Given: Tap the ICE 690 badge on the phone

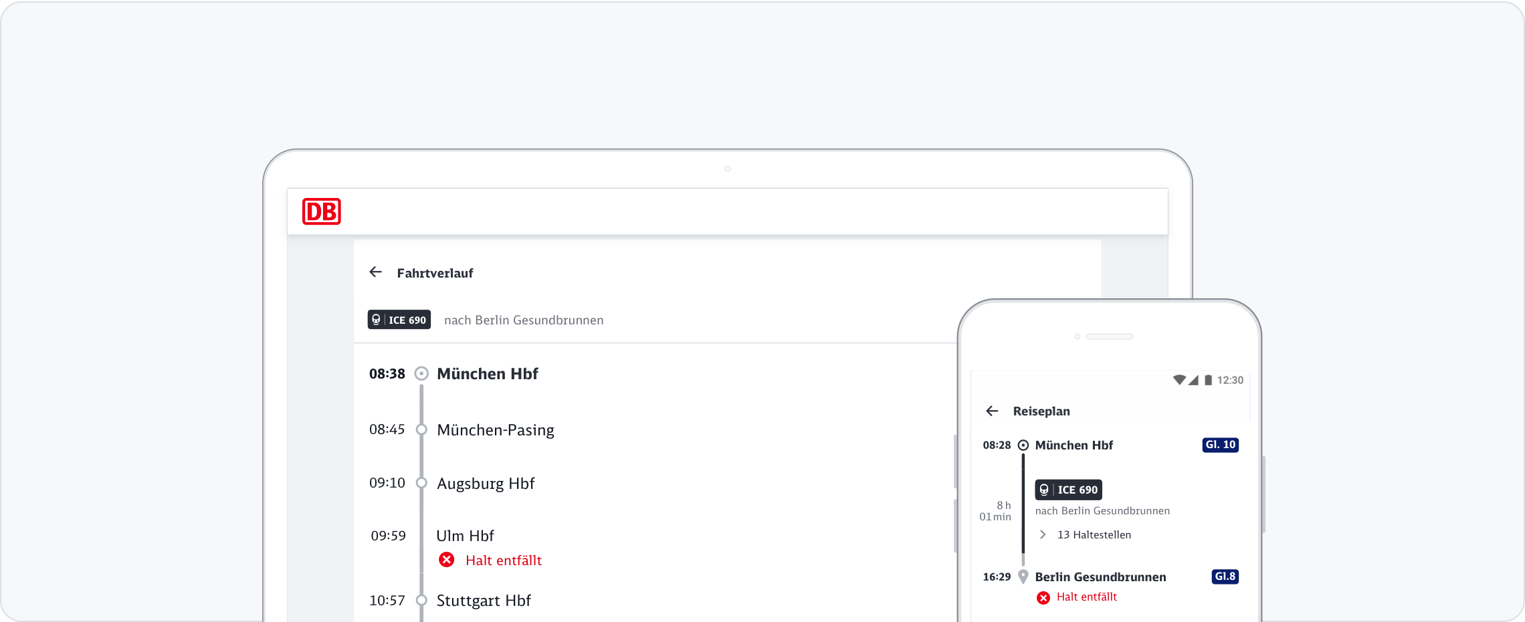Looking at the screenshot, I should (x=1068, y=490).
